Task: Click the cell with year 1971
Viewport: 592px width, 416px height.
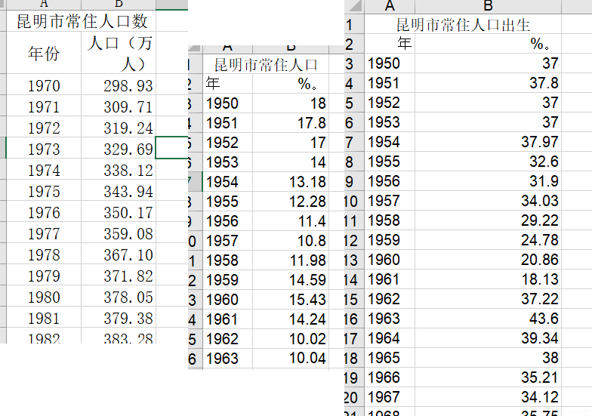Action: pos(44,106)
